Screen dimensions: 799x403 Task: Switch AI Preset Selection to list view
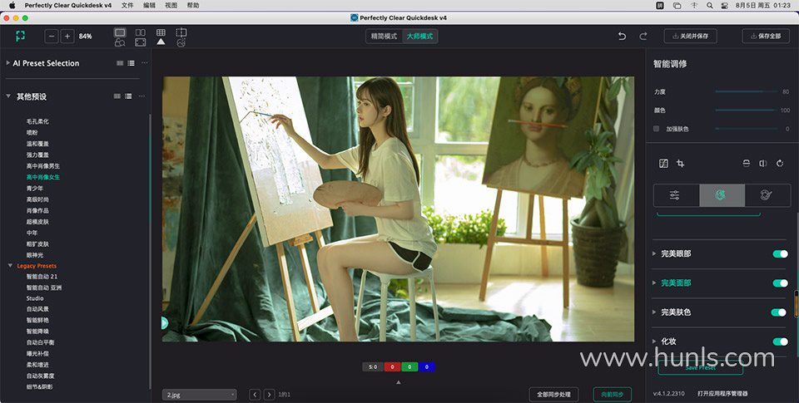(x=131, y=63)
